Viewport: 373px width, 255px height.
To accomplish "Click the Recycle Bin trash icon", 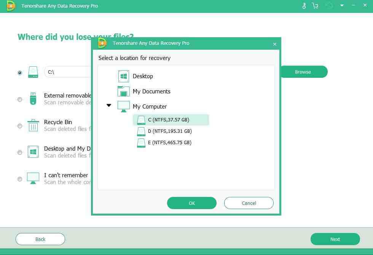I will (x=33, y=125).
